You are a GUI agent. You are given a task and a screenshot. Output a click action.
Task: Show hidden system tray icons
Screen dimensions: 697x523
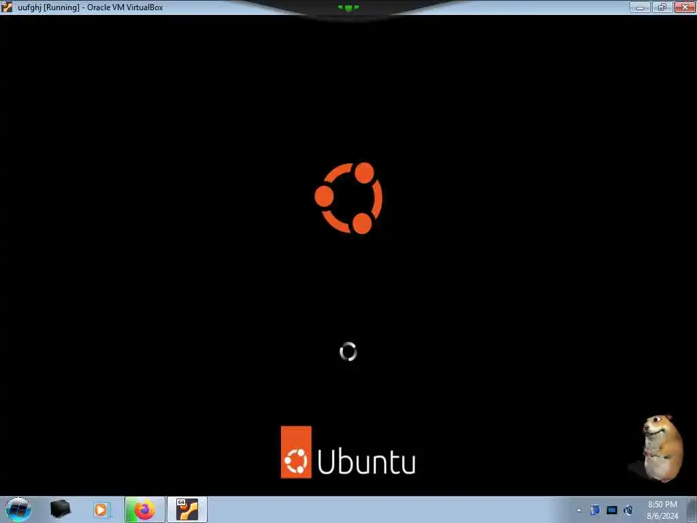point(579,510)
